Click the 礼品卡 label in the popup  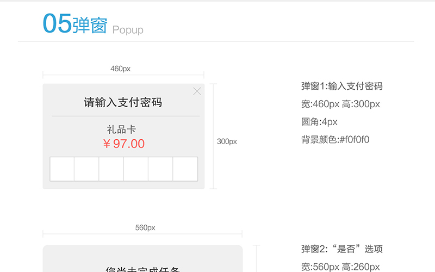point(121,129)
